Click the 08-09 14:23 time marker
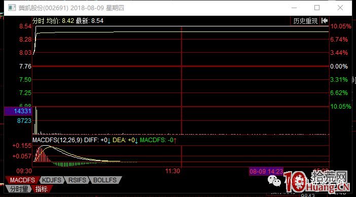 coord(266,171)
